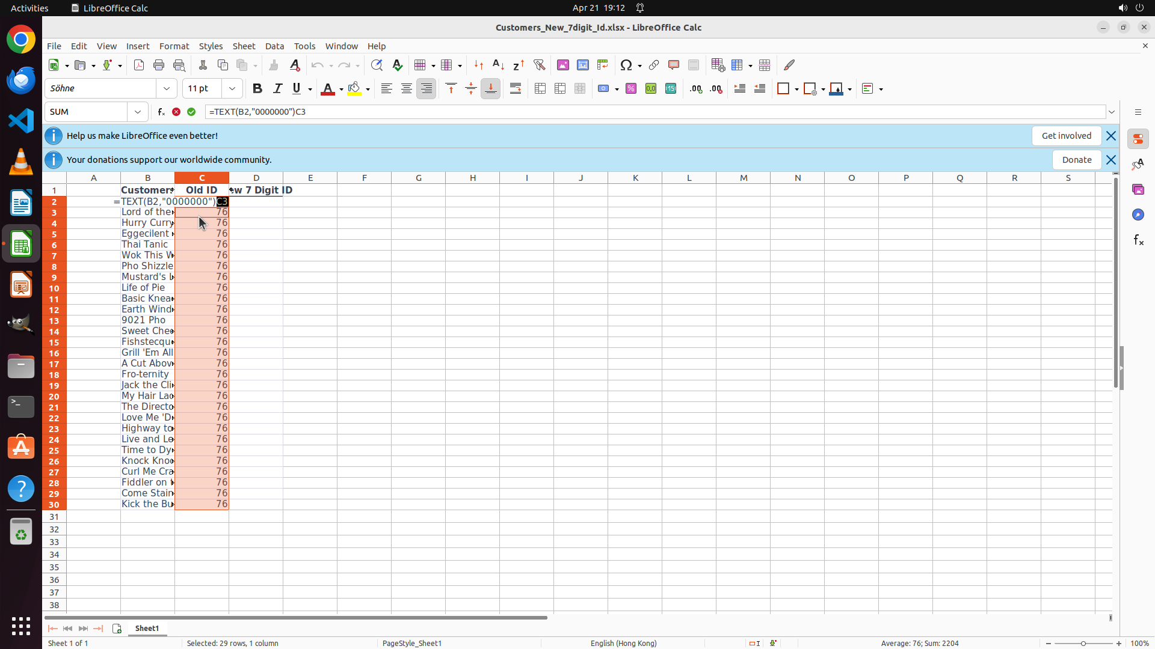Click the Sort Ascending icon
Image resolution: width=1155 pixels, height=649 pixels.
tap(498, 65)
